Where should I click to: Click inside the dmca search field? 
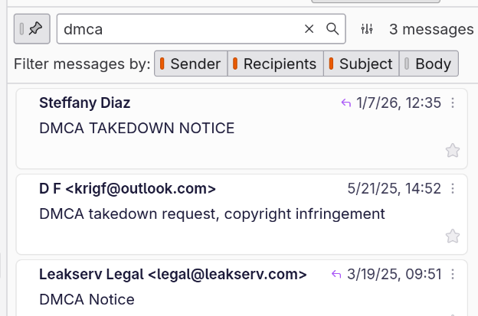(x=176, y=29)
